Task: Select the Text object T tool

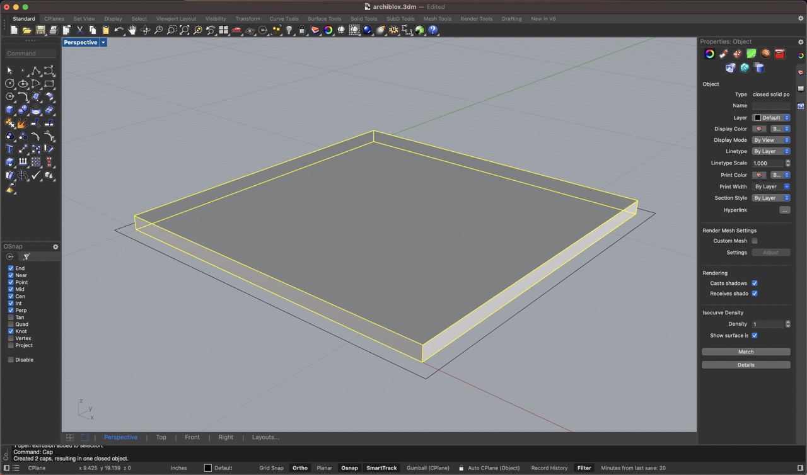Action: [x=9, y=149]
